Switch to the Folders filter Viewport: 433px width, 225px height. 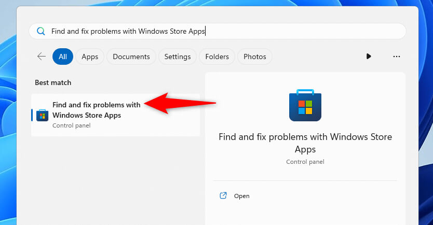point(217,57)
